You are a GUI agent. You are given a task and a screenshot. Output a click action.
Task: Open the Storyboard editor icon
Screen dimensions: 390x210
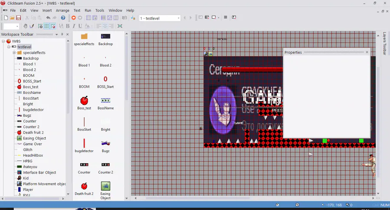tap(88, 18)
